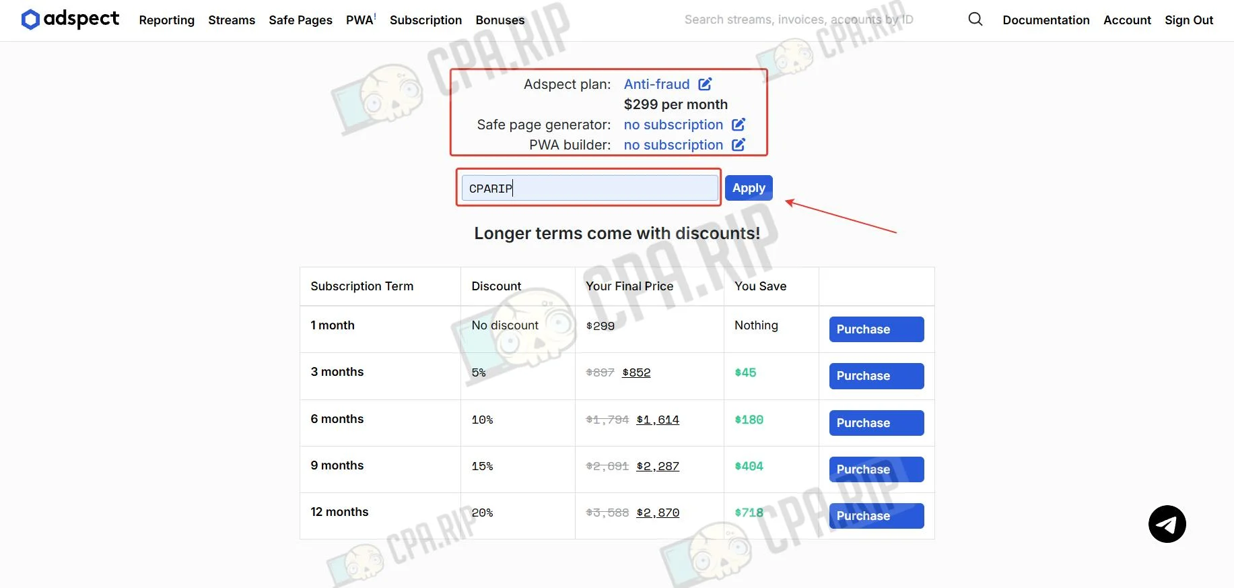1234x588 pixels.
Task: Click Sign Out
Action: point(1189,20)
